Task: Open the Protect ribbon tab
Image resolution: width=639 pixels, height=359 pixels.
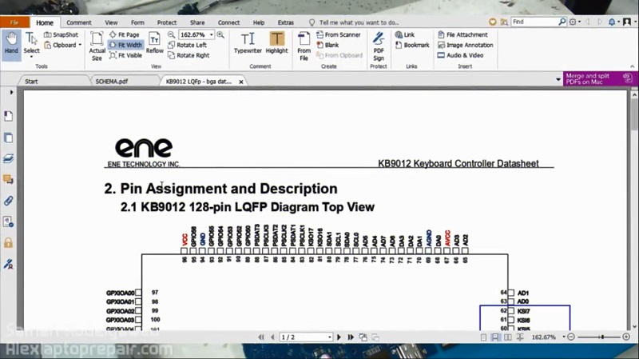Action: (x=167, y=22)
